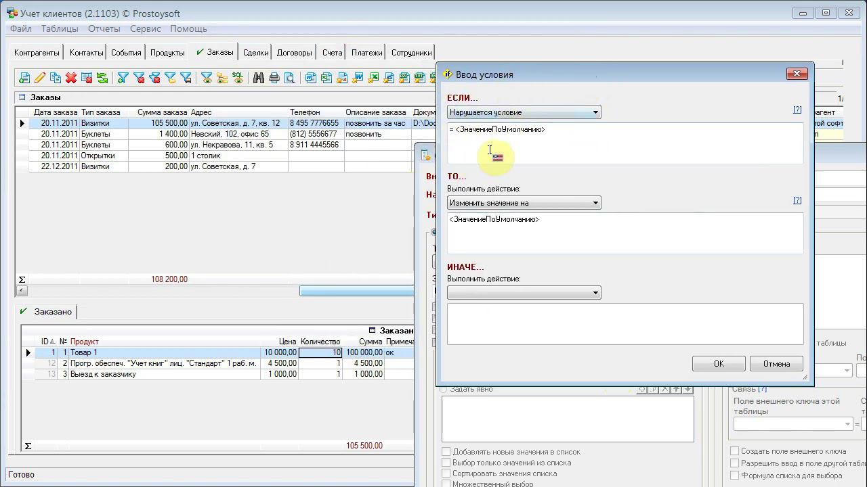Click the sigma totals icon under Заказы grid
867x487 pixels.
click(x=22, y=279)
